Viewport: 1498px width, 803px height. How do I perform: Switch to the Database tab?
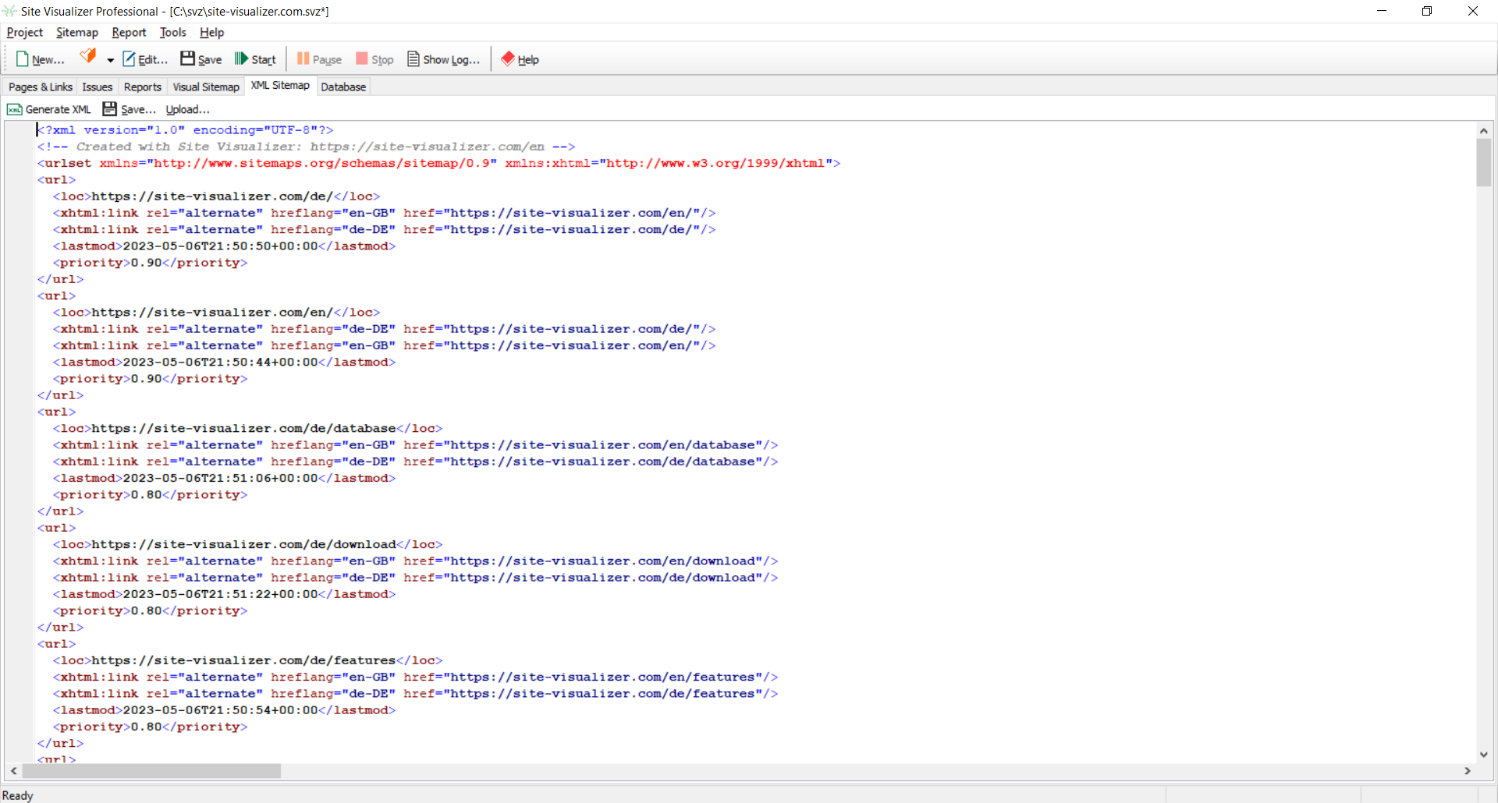point(343,87)
